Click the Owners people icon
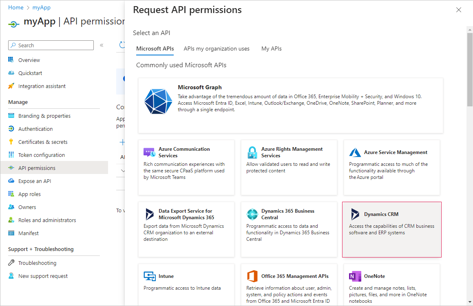Screen dimensions: 473x306 coord(11,207)
